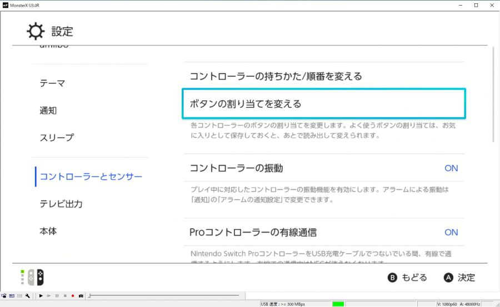Click the greyed-out third toolbar icon
Viewport: 500px width, 307px height.
tap(20, 296)
